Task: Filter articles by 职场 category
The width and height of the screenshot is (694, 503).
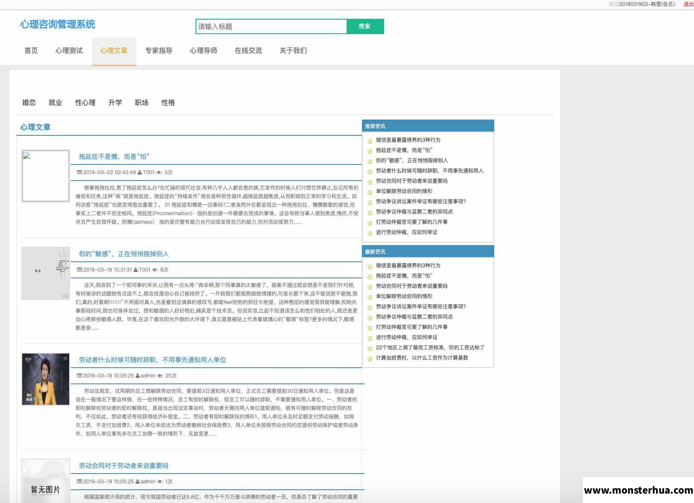Action: pyautogui.click(x=142, y=102)
